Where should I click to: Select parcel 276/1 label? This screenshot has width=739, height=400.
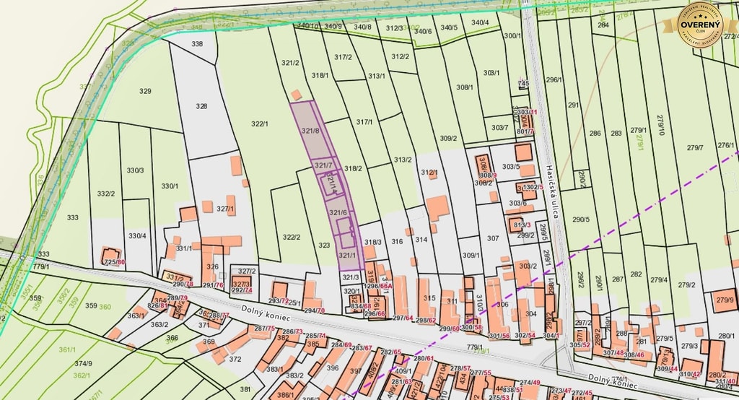tap(726, 145)
